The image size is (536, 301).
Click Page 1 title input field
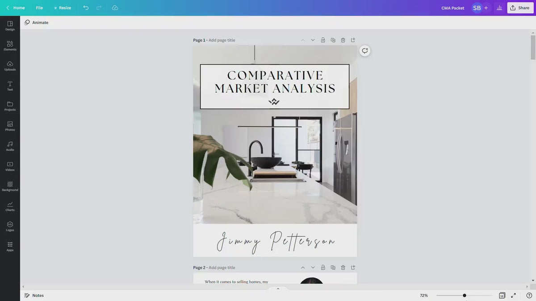[x=222, y=40]
